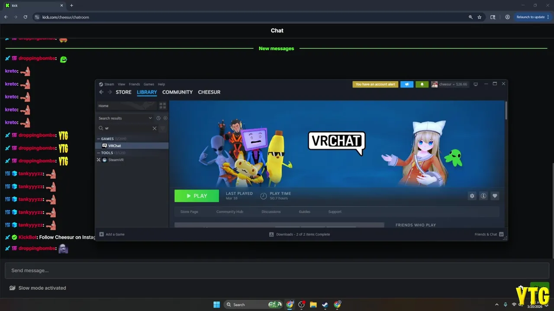
Task: Switch to the STORE tab in Steam
Action: 123,92
